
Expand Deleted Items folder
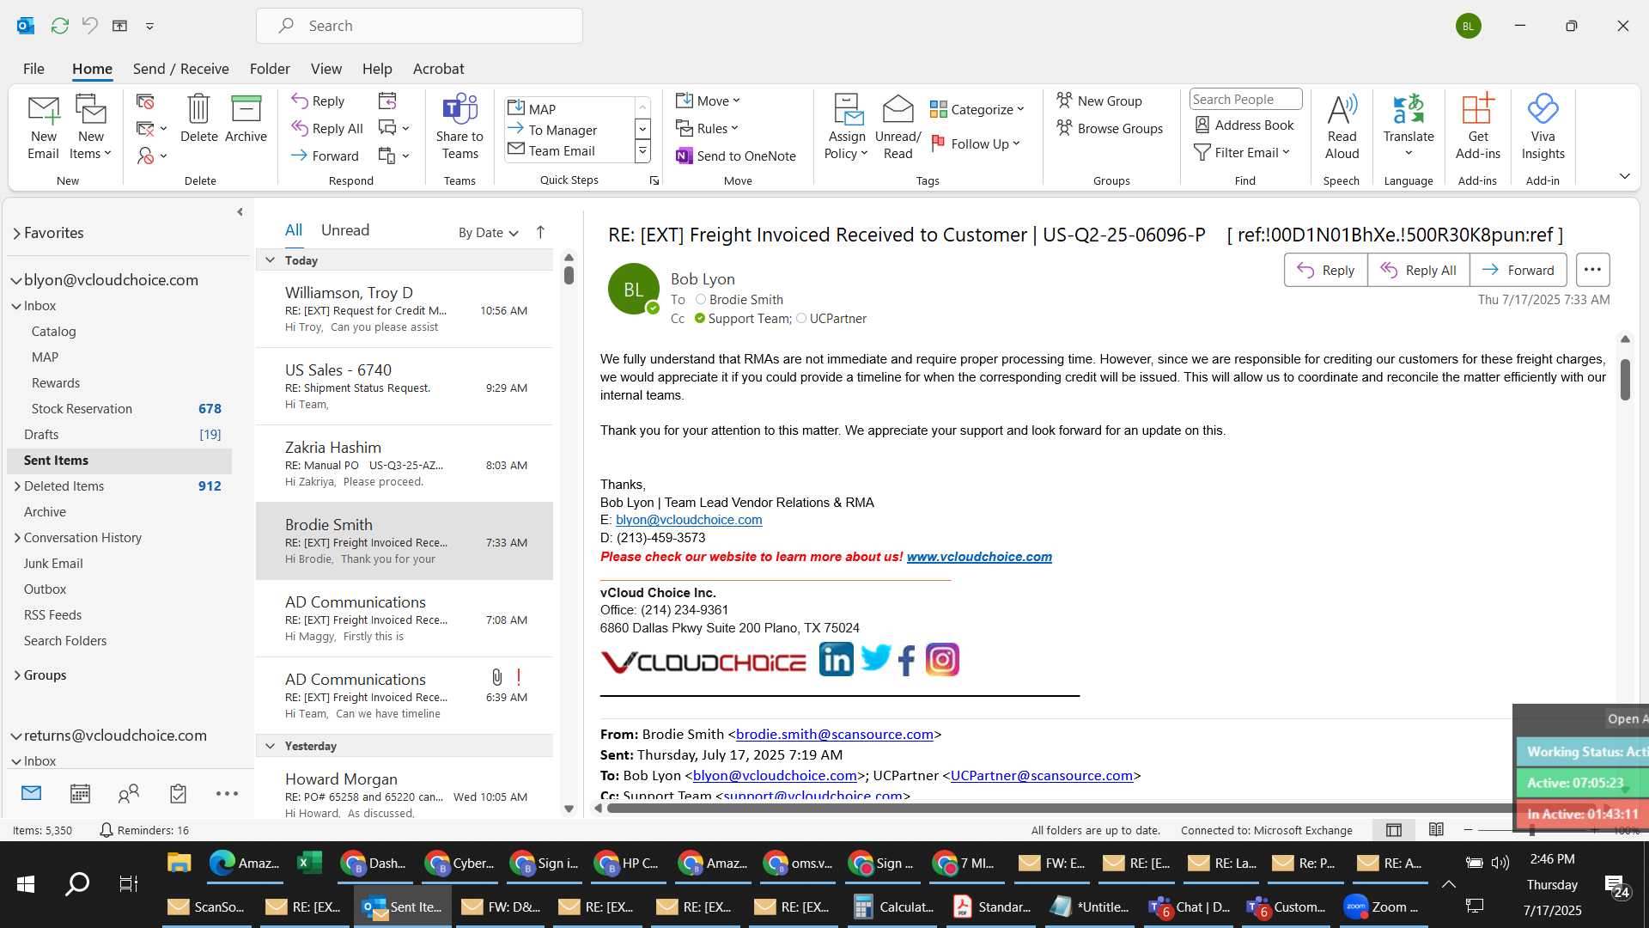coord(17,486)
